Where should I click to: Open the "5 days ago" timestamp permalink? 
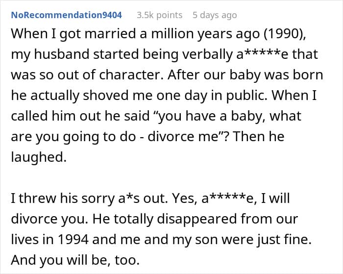pos(215,15)
